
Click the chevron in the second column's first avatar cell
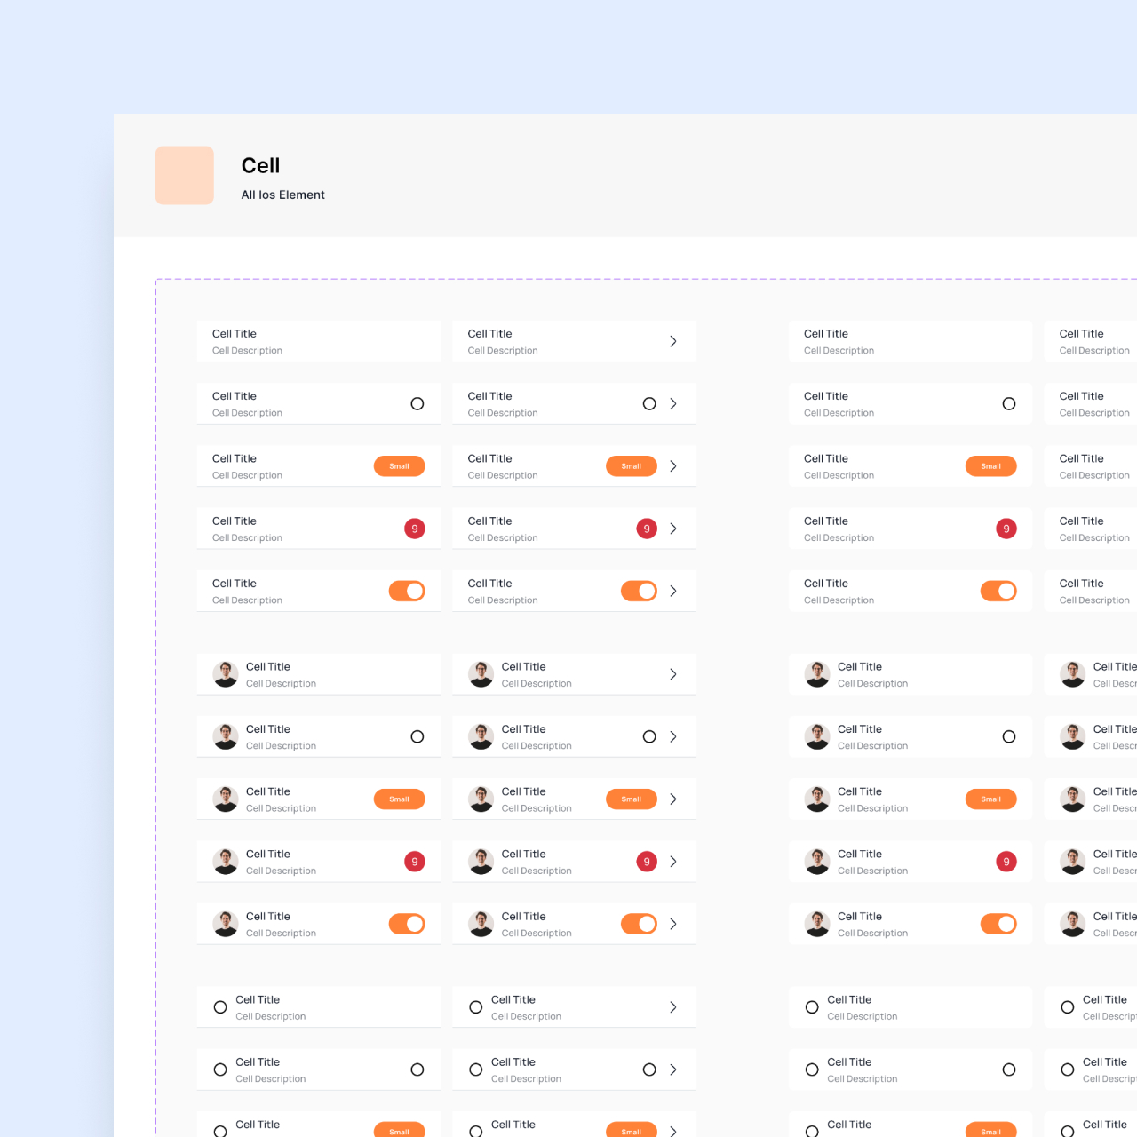point(673,674)
